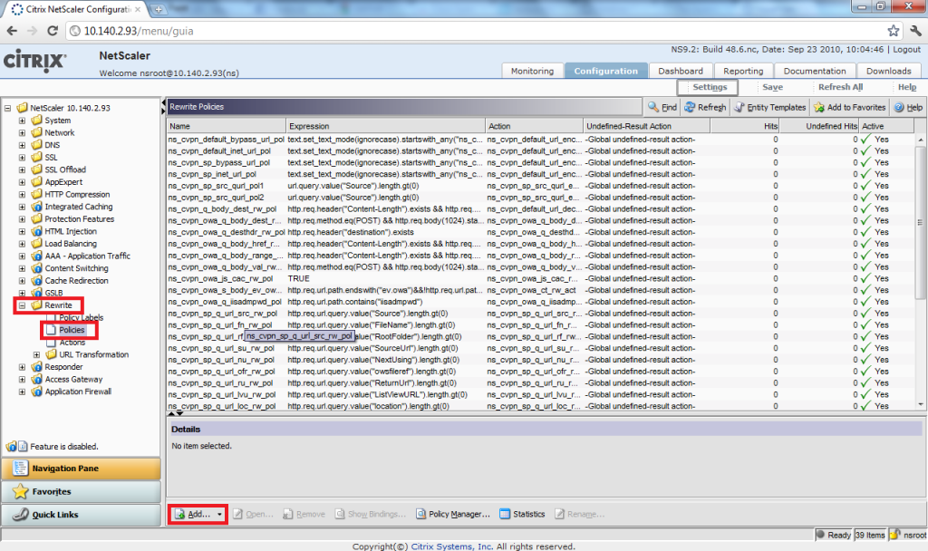This screenshot has width=928, height=551.
Task: Collapse the Rewrite tree node
Action: pyautogui.click(x=23, y=305)
